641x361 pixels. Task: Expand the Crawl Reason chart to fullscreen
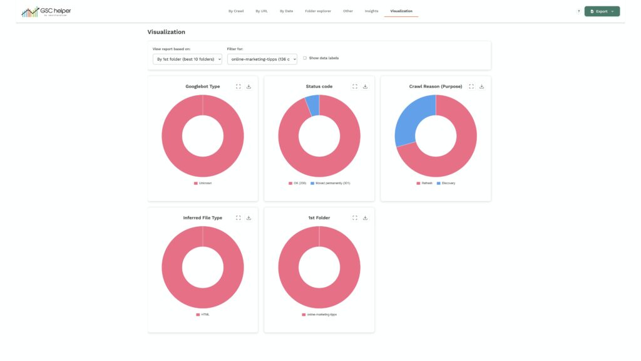(471, 86)
